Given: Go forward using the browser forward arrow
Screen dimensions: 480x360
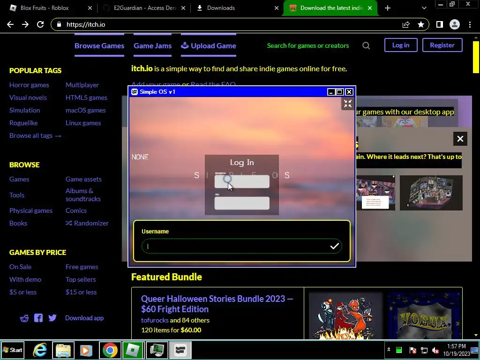Looking at the screenshot, I should click(x=25, y=24).
